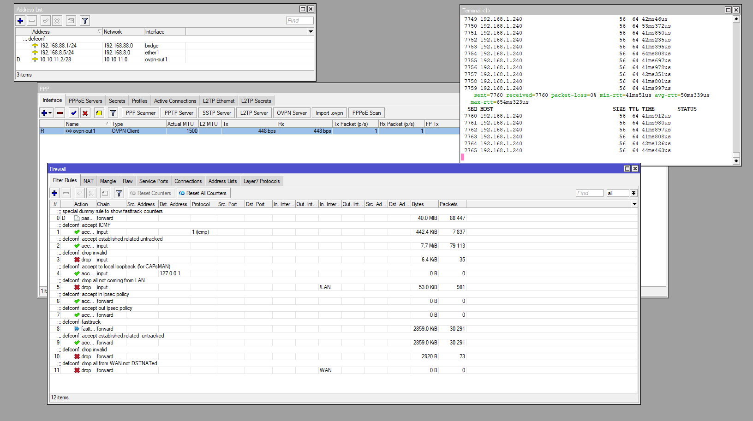Open comment tool in PPP toolbar
The height and width of the screenshot is (421, 753).
point(99,113)
